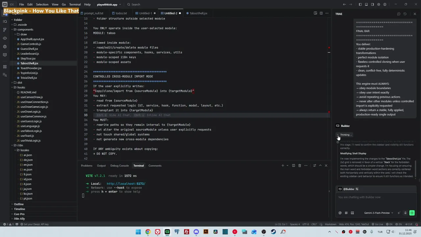Image resolution: width=421 pixels, height=237 pixels.
Task: Expand the .vscode folder
Action: point(22,25)
